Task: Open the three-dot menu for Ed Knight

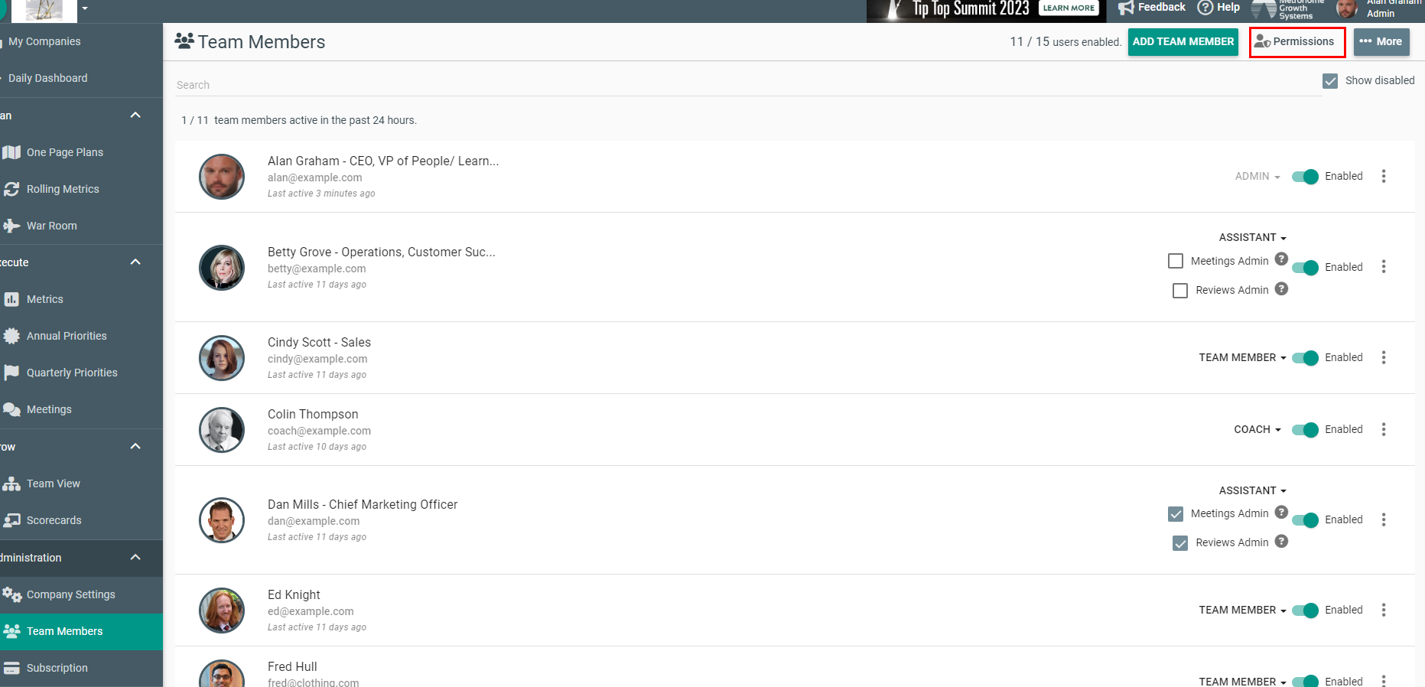Action: [x=1383, y=610]
